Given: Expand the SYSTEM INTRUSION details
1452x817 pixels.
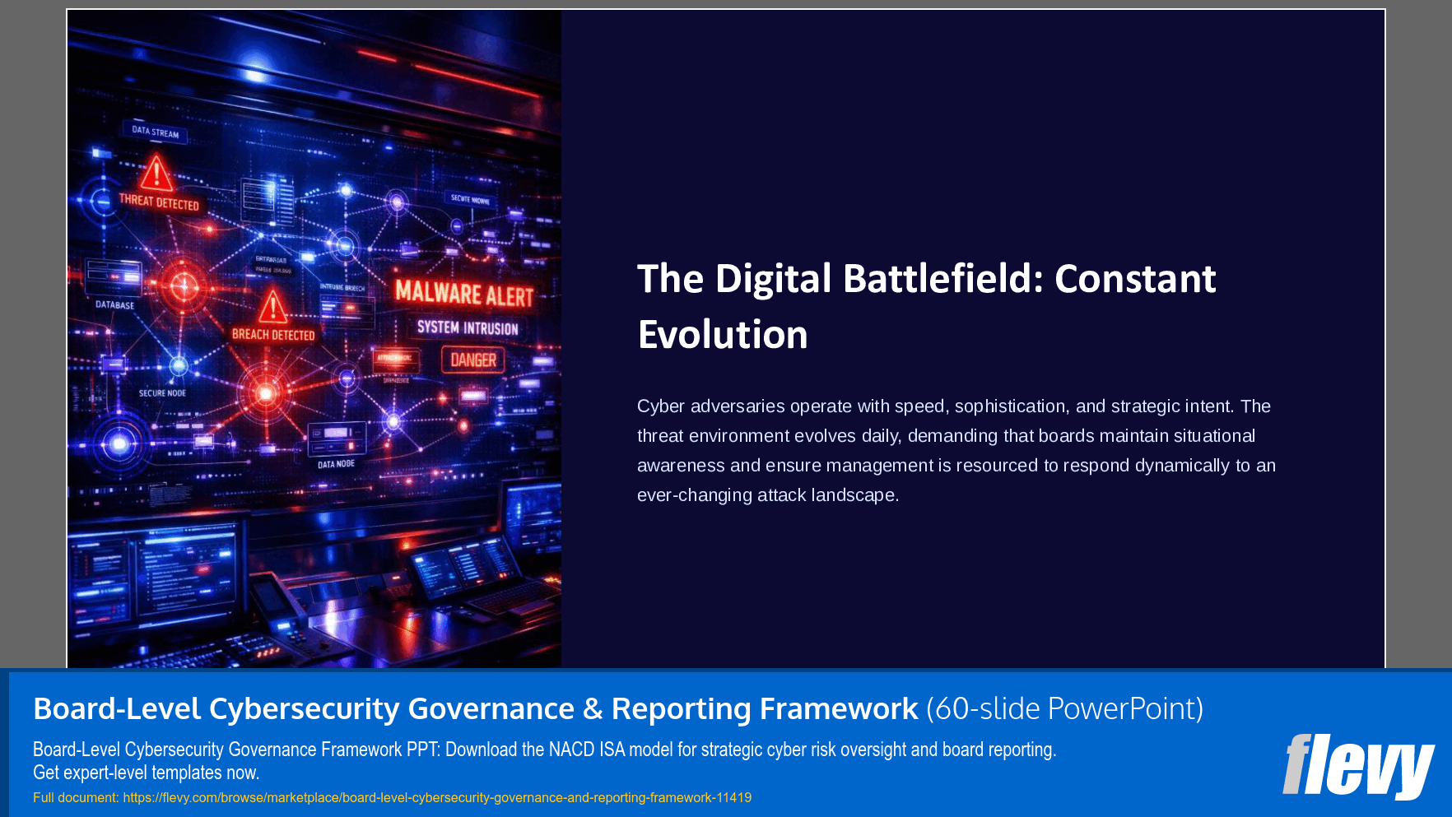Looking at the screenshot, I should point(468,327).
